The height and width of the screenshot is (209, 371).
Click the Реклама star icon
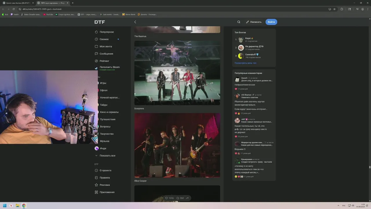(97, 185)
